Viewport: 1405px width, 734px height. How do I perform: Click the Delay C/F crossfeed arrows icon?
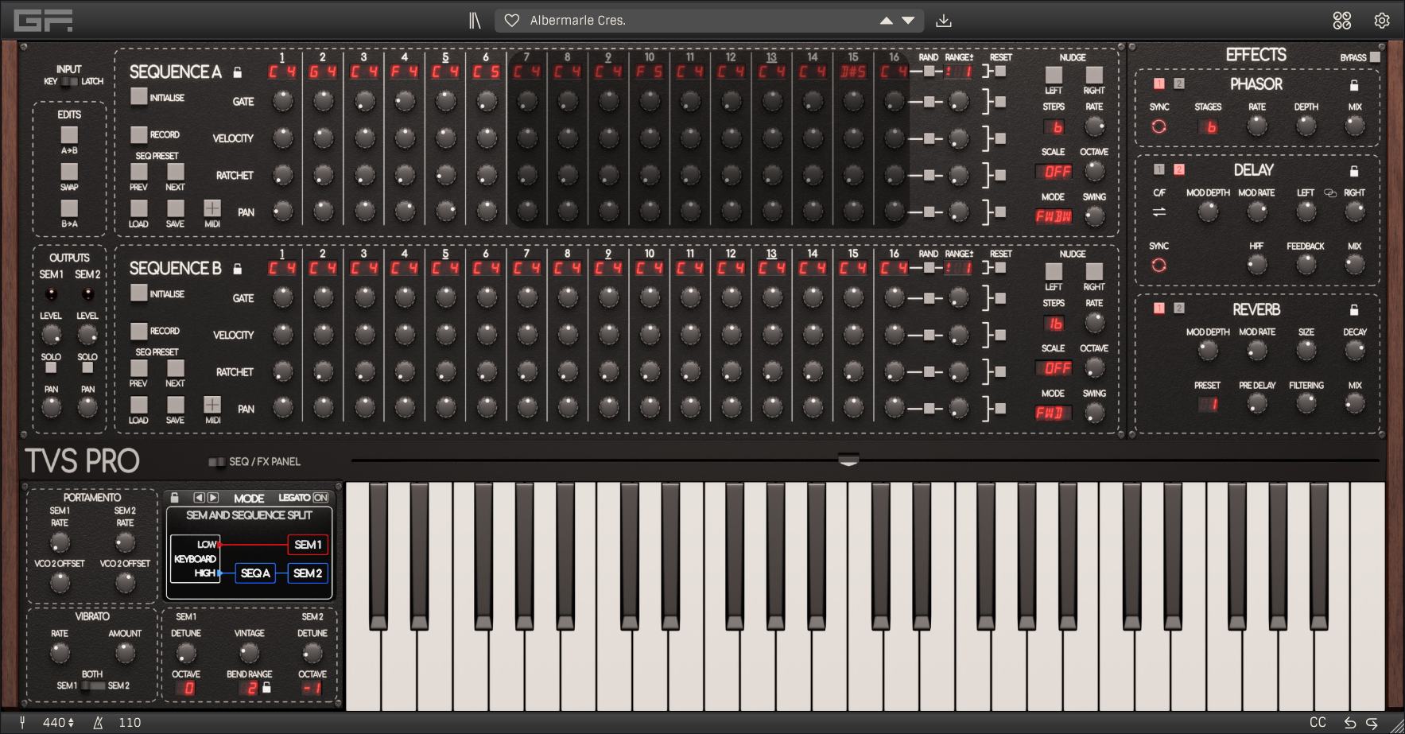1159,212
